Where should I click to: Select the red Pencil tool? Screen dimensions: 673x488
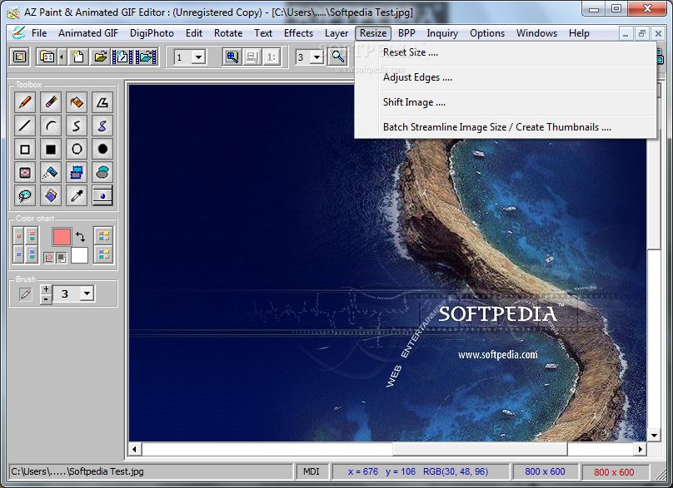[x=25, y=102]
